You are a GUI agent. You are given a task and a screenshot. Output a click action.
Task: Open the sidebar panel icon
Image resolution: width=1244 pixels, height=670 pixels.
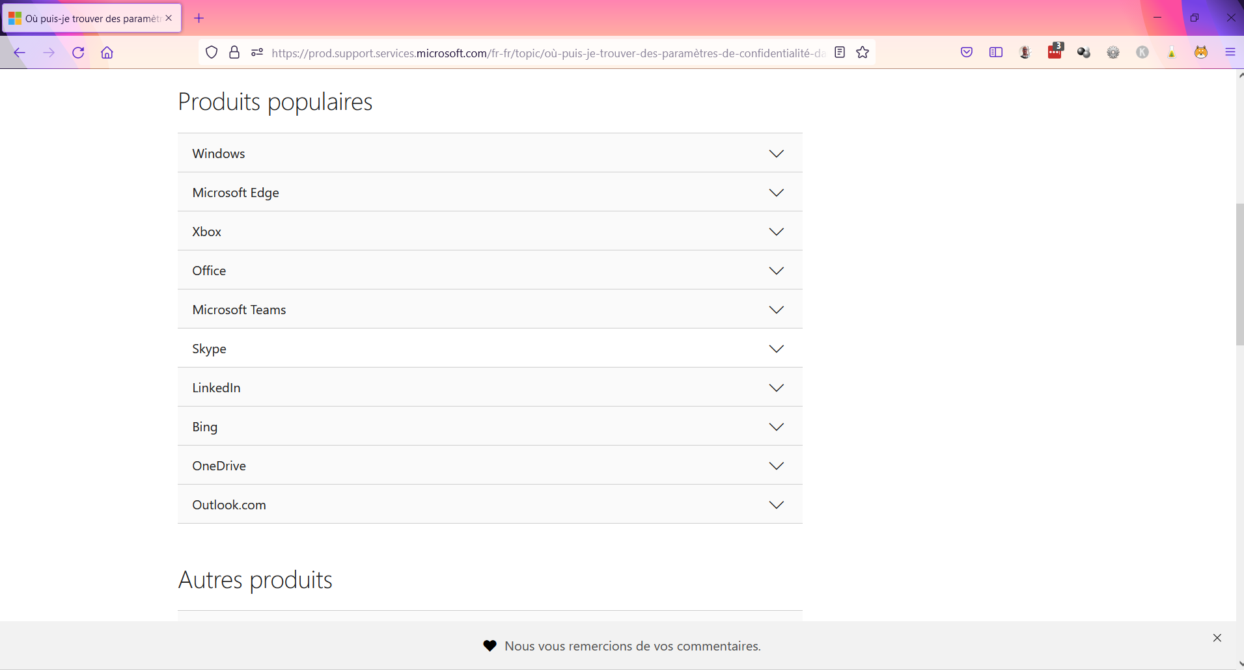(996, 53)
